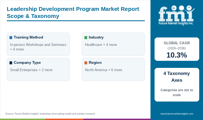Click the (2026–2036) period text
203x120 pixels.
click(177, 48)
